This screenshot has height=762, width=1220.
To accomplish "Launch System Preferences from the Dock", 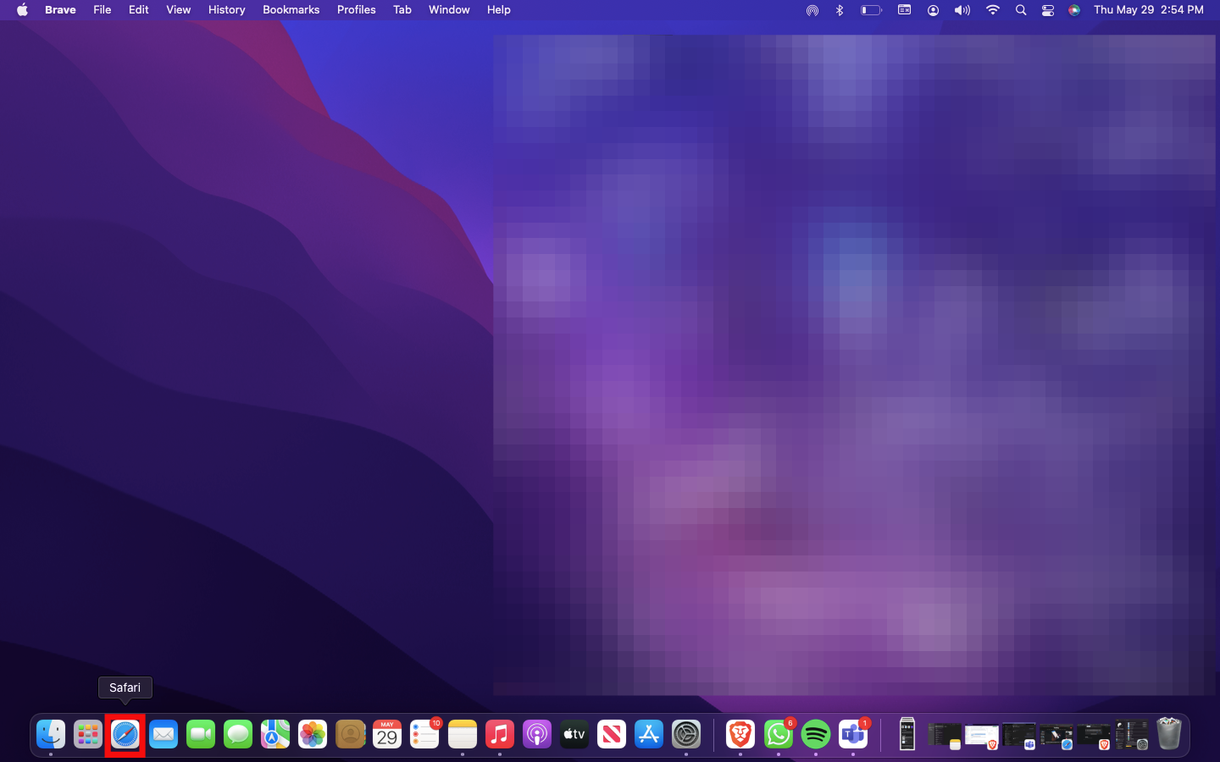I will (686, 734).
